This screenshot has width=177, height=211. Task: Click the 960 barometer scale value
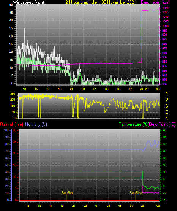click(164, 62)
